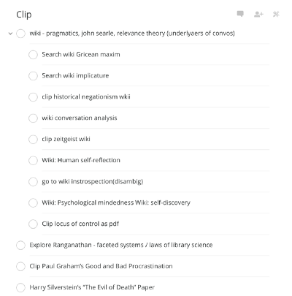Open the wiki pragmatics john searle task

pos(132,34)
